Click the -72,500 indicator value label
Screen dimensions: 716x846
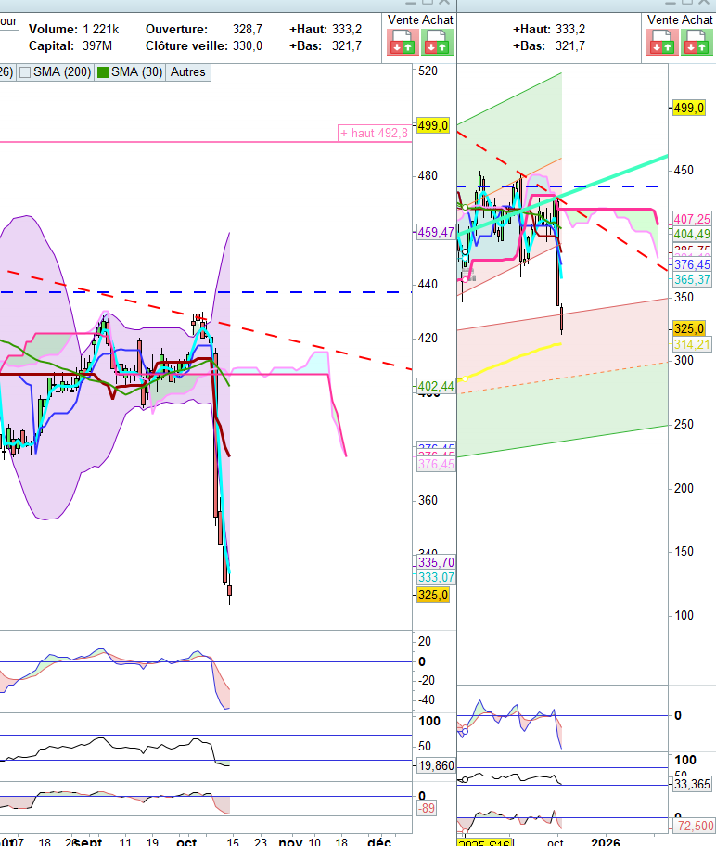[692, 826]
